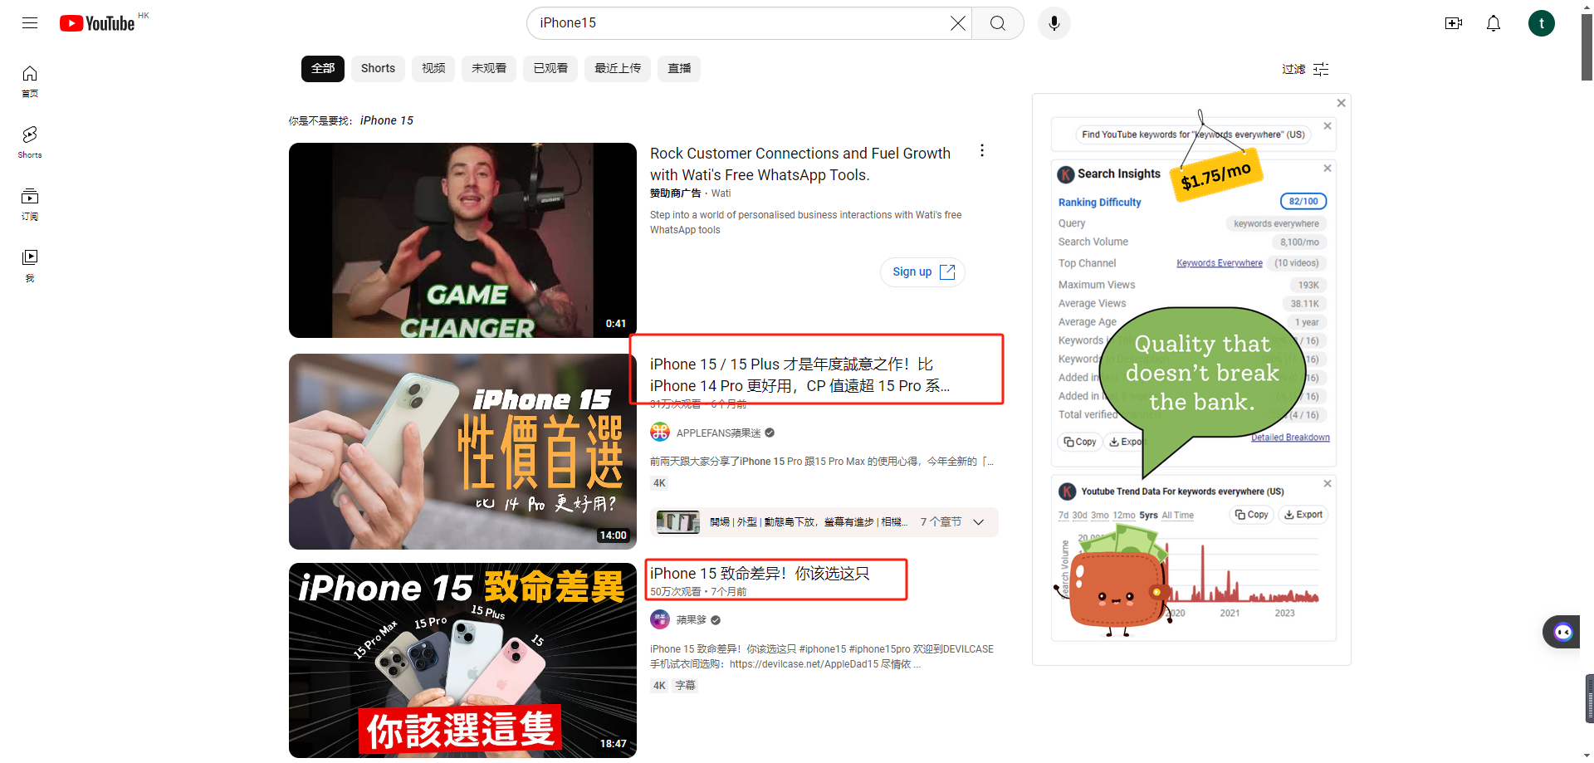This screenshot has width=1594, height=763.
Task: Start a voice search using the microphone icon
Action: point(1053,22)
